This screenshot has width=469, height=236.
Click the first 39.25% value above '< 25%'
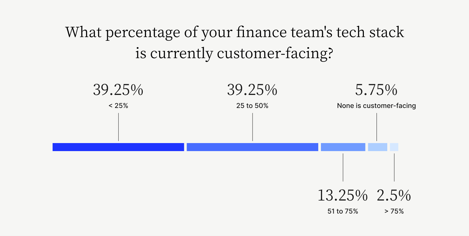pos(118,90)
